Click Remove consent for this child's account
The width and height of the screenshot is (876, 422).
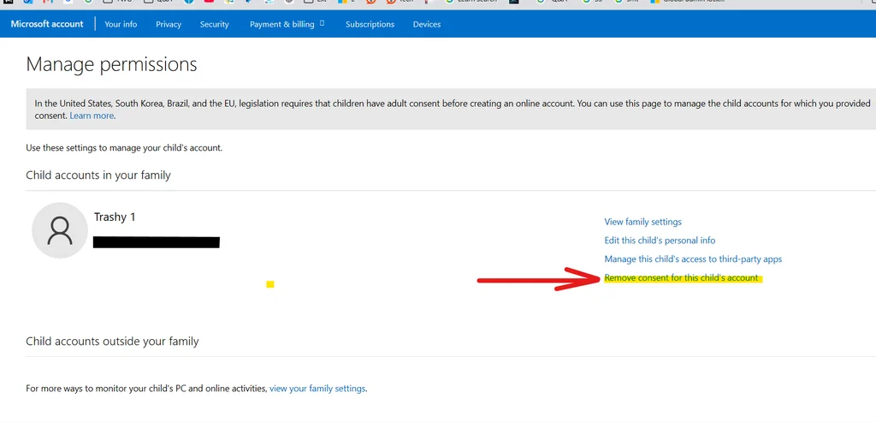pos(682,278)
